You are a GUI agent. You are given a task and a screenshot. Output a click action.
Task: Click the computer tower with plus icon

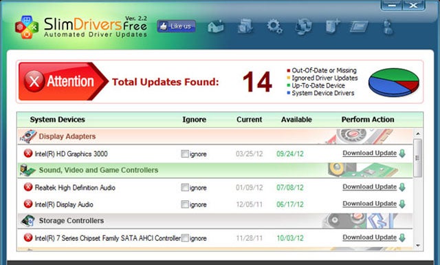point(333,26)
